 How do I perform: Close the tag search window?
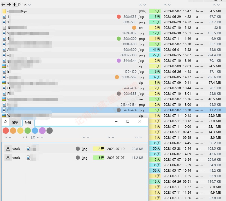(140, 121)
